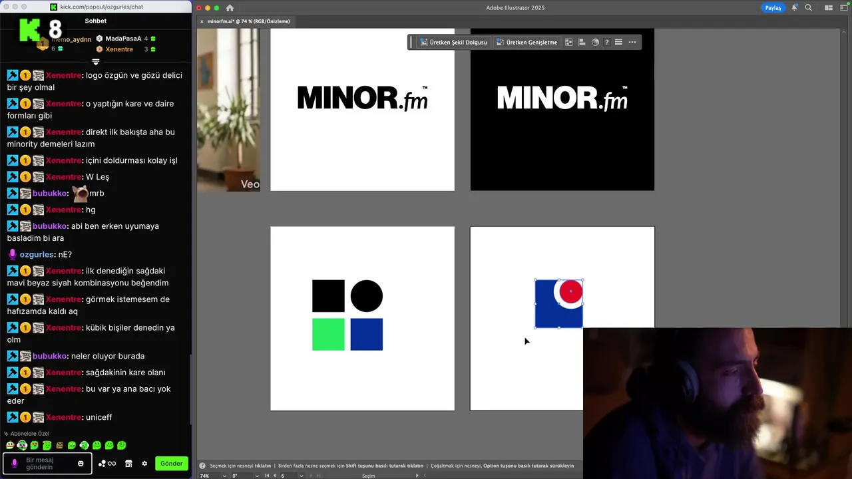Screen dimensions: 852x479
Task: Select the white-background MINOR.fm logo artwork
Action: click(x=362, y=98)
